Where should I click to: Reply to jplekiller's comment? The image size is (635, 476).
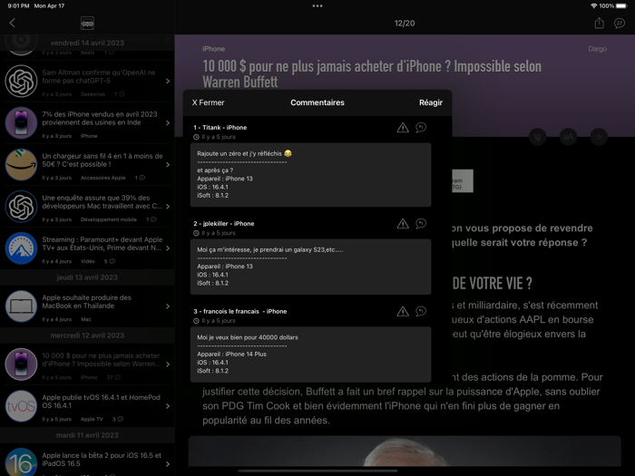421,224
